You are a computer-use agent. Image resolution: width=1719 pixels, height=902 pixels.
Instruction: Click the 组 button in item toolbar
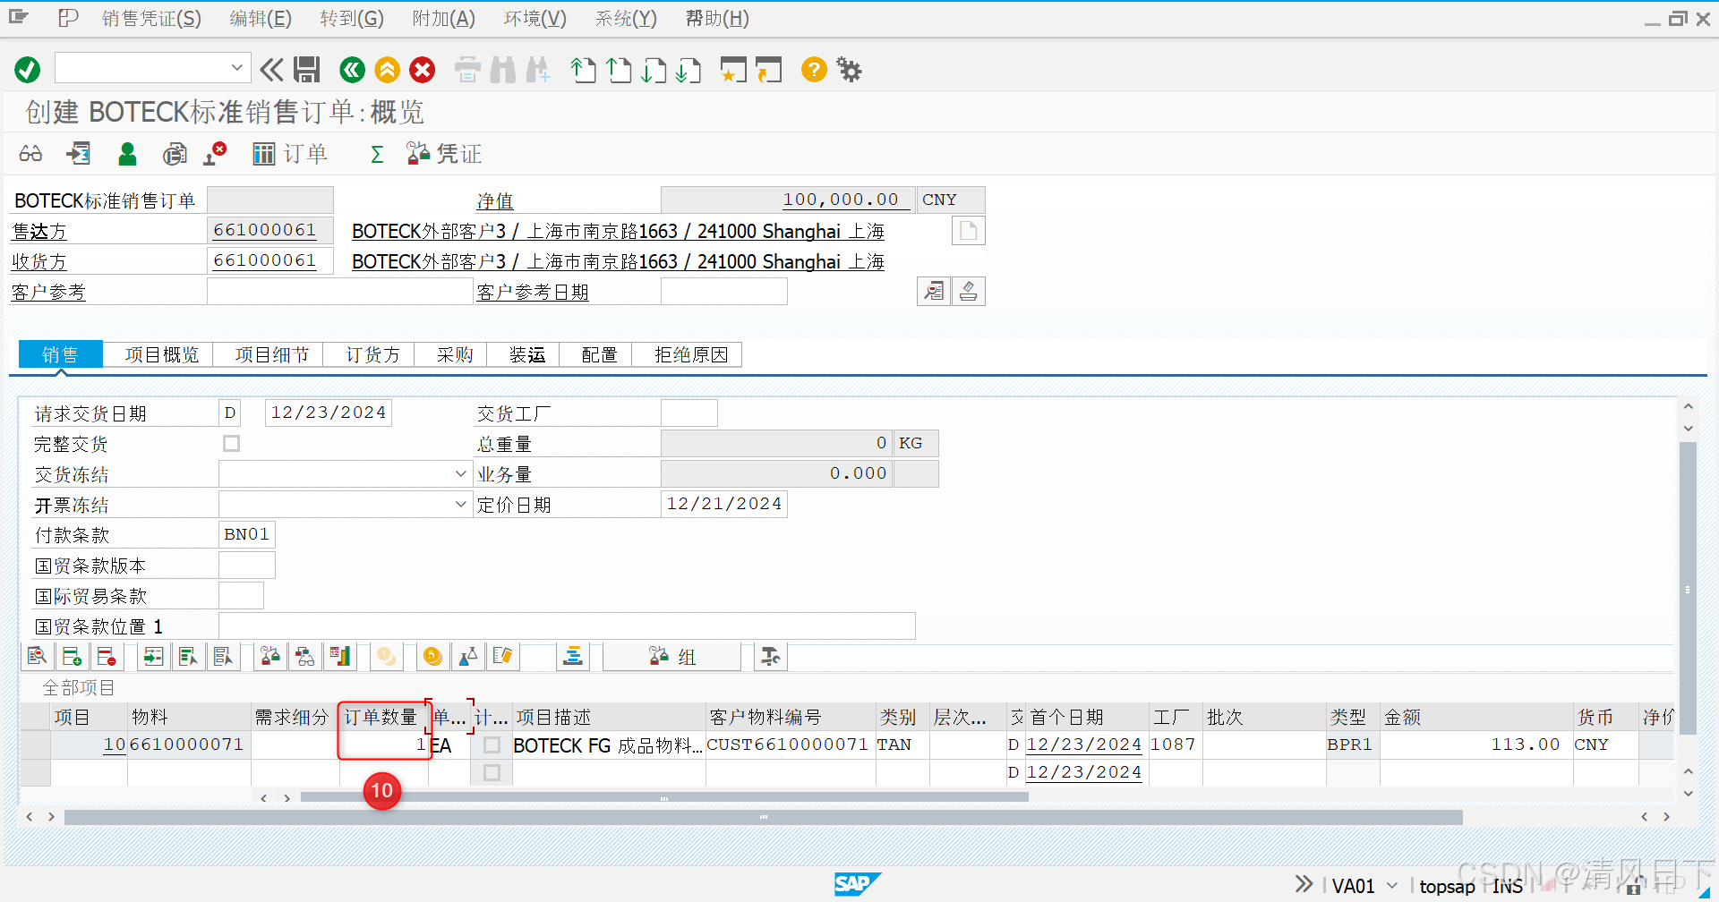pos(671,657)
